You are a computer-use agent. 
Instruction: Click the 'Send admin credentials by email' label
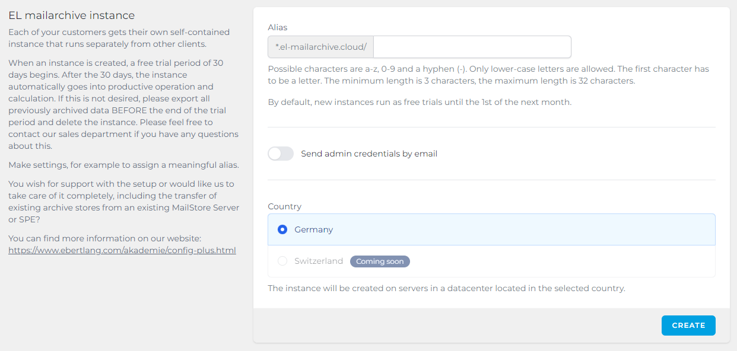click(x=368, y=154)
